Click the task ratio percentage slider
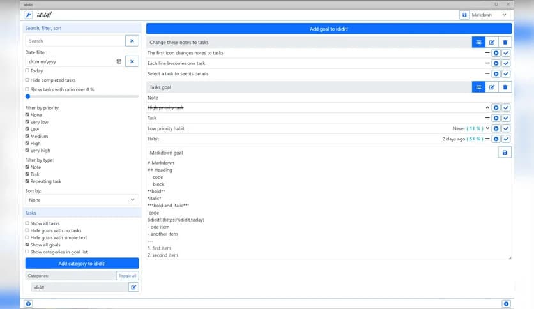534x309 pixels. (82, 96)
